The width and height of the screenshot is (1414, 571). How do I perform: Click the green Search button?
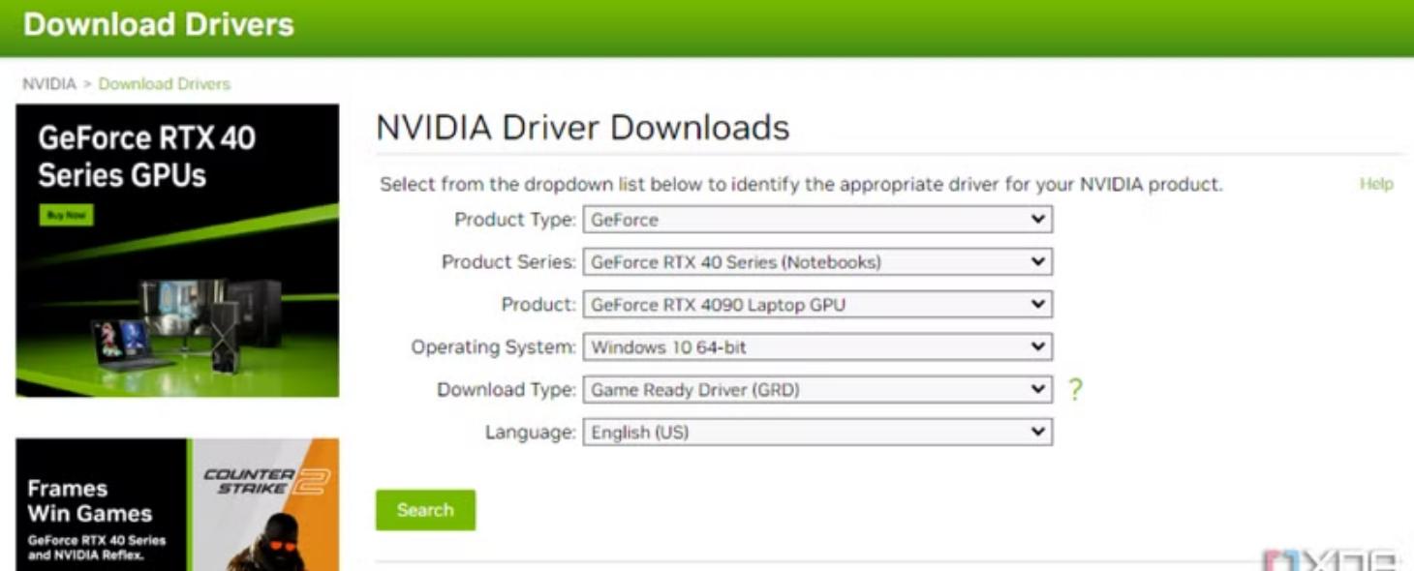click(x=425, y=510)
